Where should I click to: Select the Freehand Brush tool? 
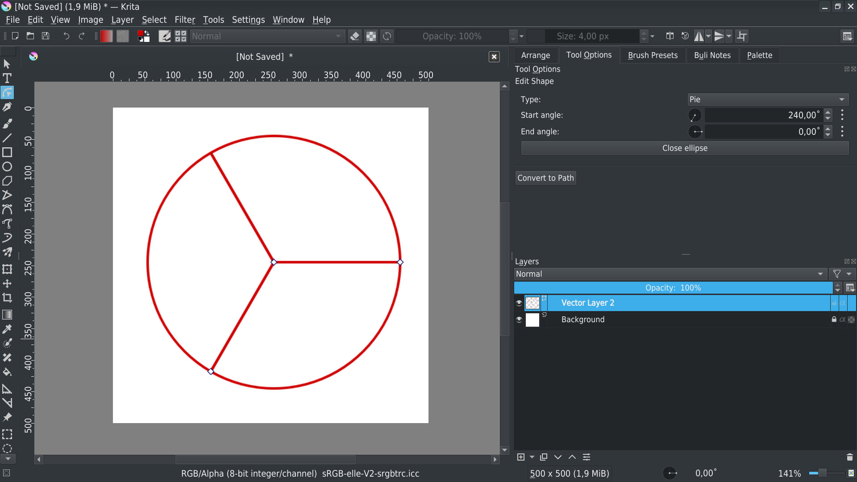[x=7, y=123]
